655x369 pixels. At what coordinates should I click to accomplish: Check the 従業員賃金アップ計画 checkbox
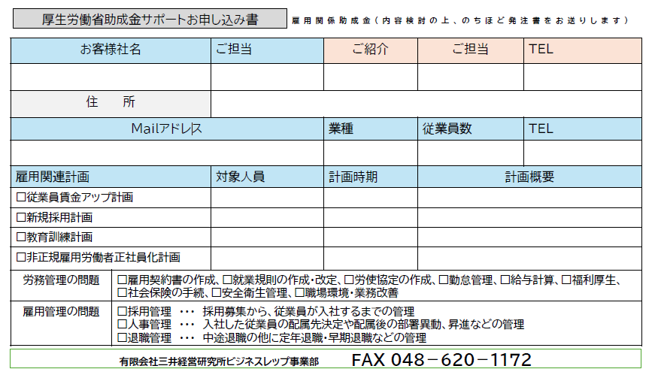[21, 198]
